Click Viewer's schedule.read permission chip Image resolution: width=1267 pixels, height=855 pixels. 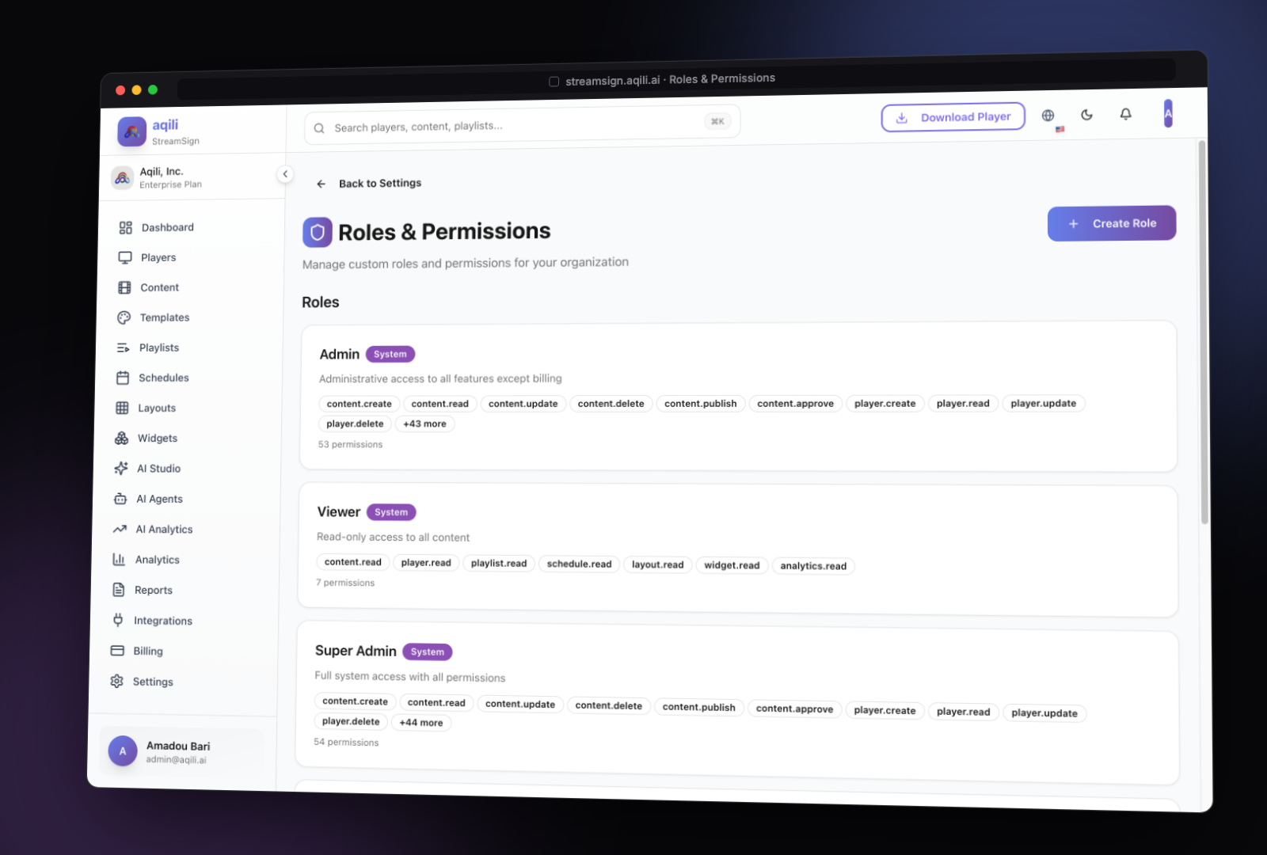pos(579,564)
